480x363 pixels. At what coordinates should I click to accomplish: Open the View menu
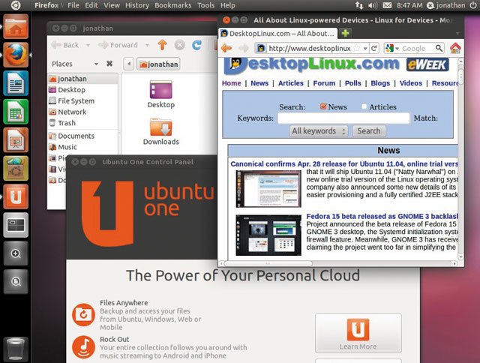[112, 5]
